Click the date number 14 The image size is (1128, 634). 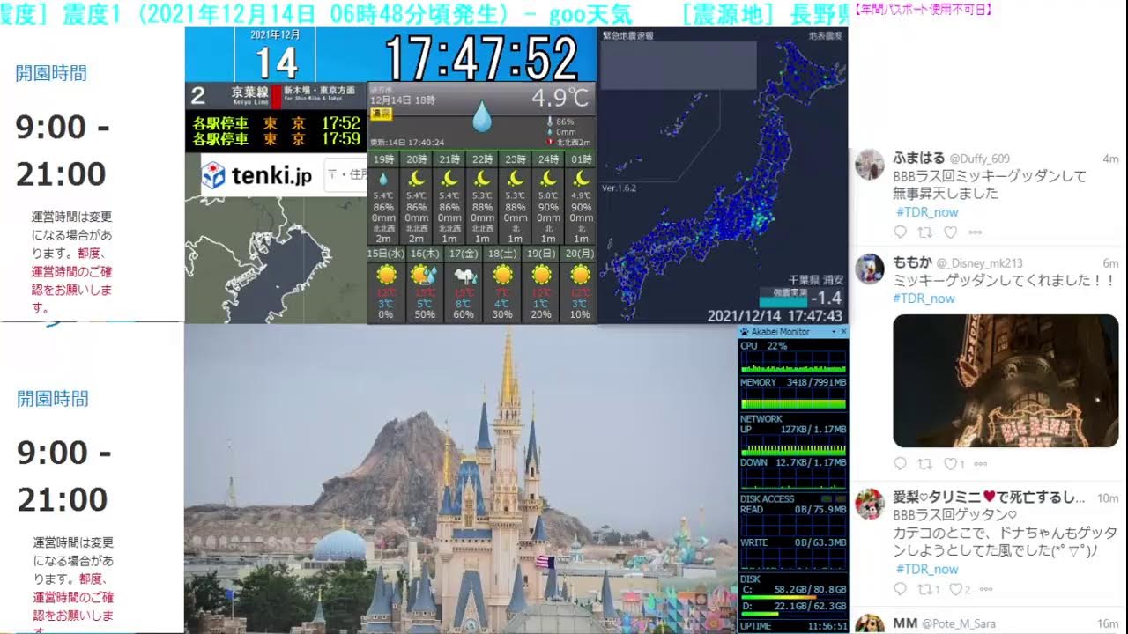276,63
